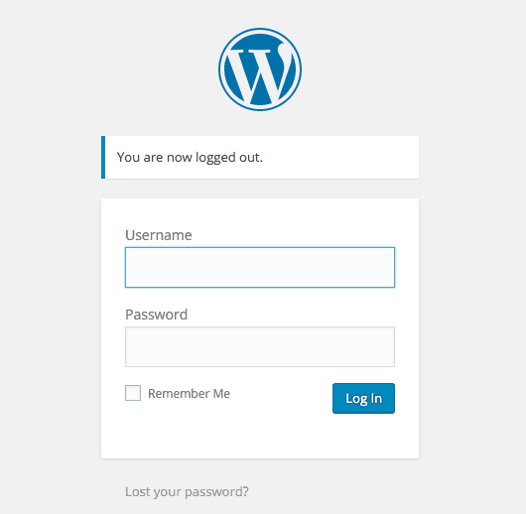The width and height of the screenshot is (526, 514).
Task: Click the Password label
Action: pyautogui.click(x=157, y=315)
